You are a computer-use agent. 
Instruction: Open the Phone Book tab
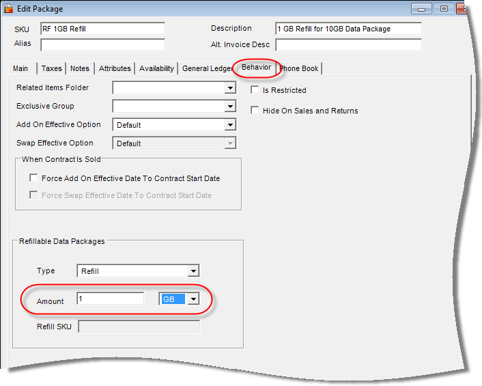[299, 68]
